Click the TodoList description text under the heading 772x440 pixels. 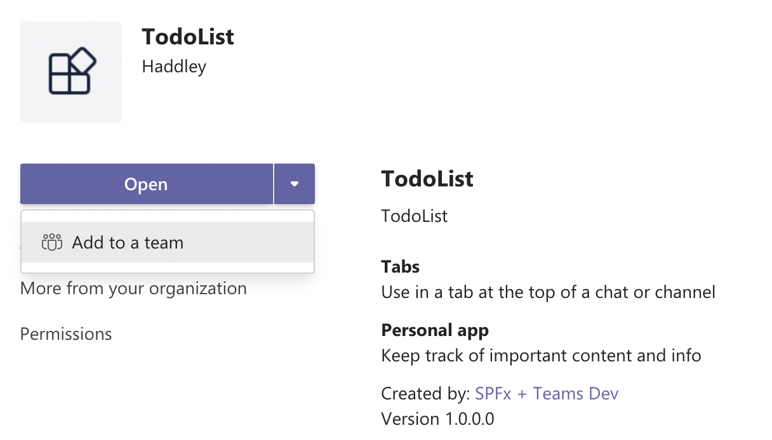coord(414,216)
